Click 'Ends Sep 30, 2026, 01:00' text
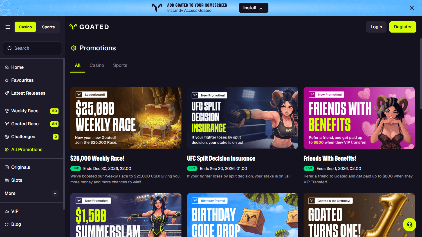 click(x=223, y=168)
